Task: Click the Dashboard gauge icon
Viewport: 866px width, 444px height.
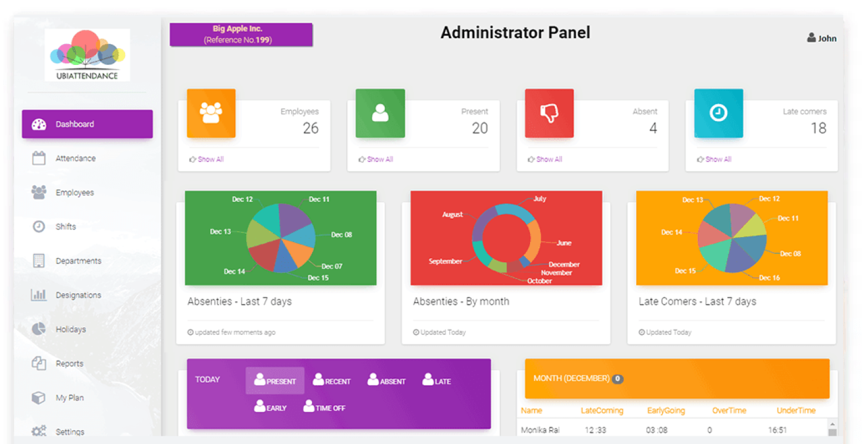Action: pyautogui.click(x=39, y=124)
